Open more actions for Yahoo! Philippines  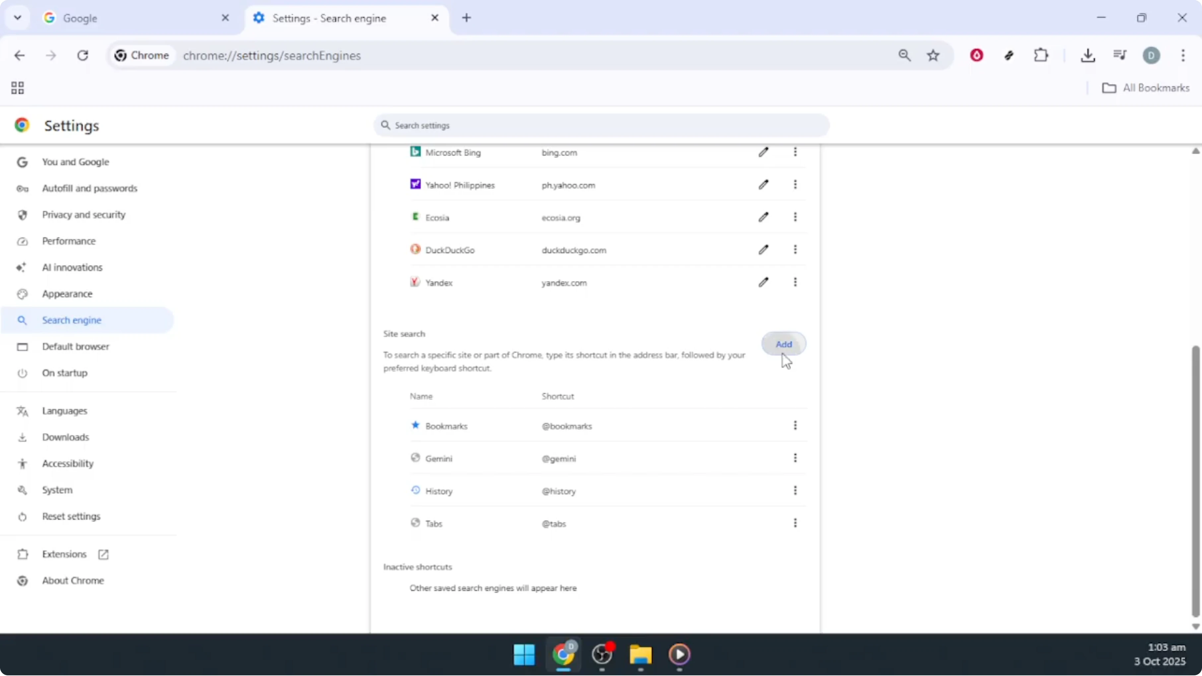[795, 185]
